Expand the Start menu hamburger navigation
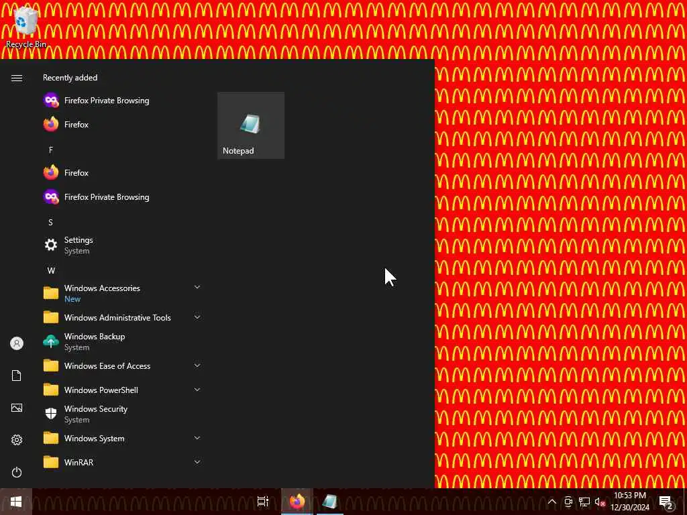Screen dimensions: 687x515 point(17,78)
